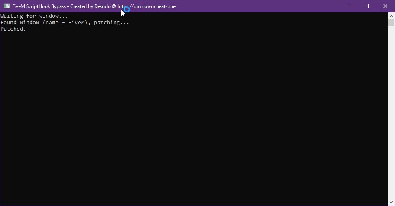
Task: Click the window title text 'FiveM ScriptHook Bypass'
Action: [x=39, y=6]
